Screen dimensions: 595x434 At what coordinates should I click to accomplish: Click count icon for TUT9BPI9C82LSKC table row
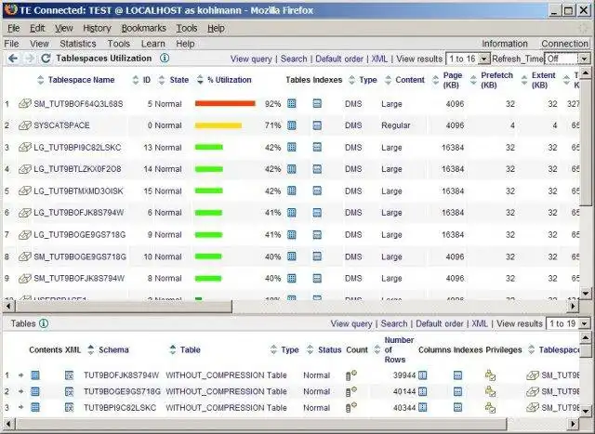[351, 407]
